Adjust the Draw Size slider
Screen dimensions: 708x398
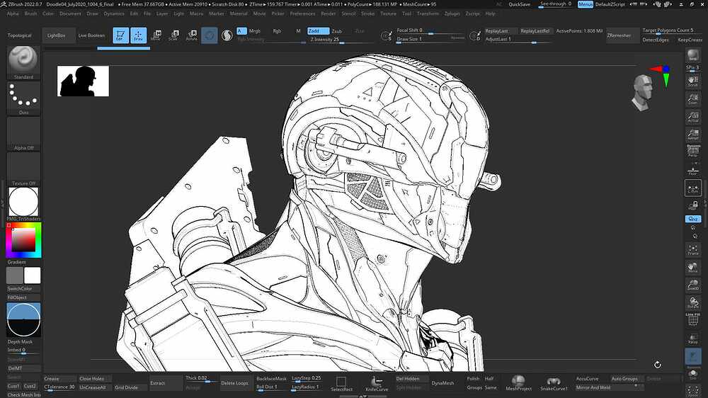430,39
